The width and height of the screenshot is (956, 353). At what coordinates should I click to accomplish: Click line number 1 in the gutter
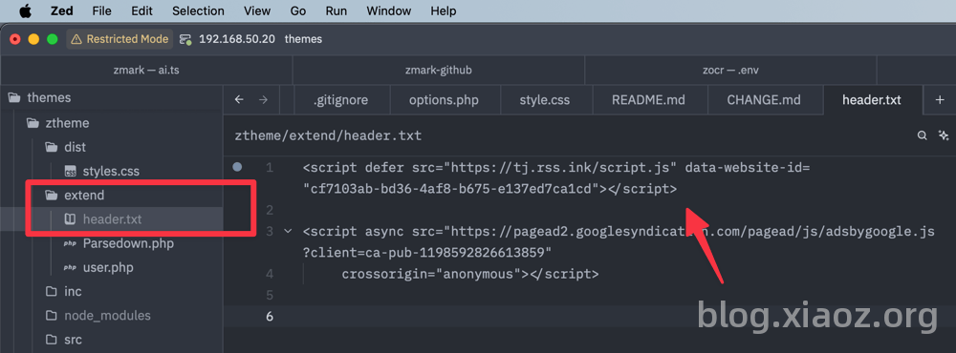tap(270, 167)
